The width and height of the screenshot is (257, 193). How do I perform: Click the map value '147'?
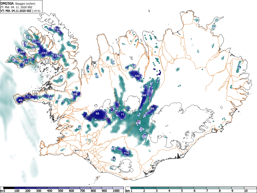(26, 62)
